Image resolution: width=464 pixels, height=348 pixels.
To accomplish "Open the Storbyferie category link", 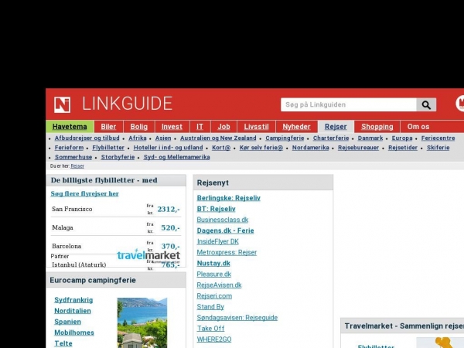I will click(x=118, y=157).
